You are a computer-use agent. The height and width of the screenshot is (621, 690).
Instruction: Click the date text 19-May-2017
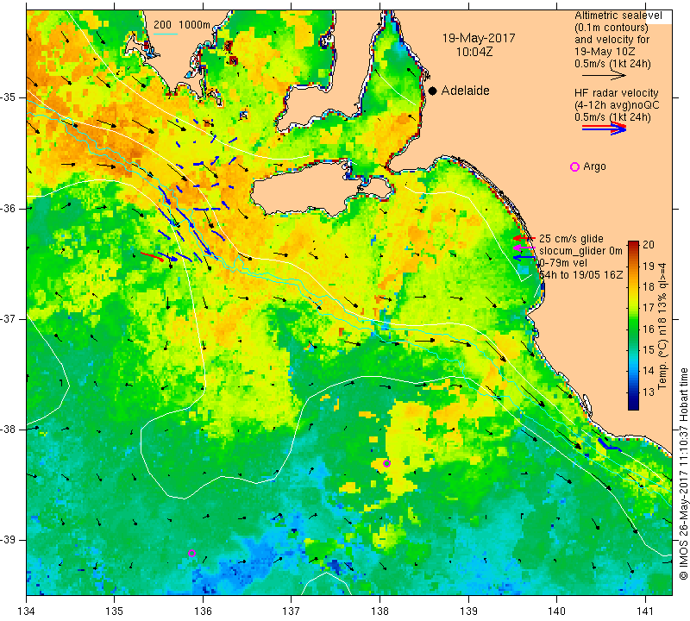479,38
